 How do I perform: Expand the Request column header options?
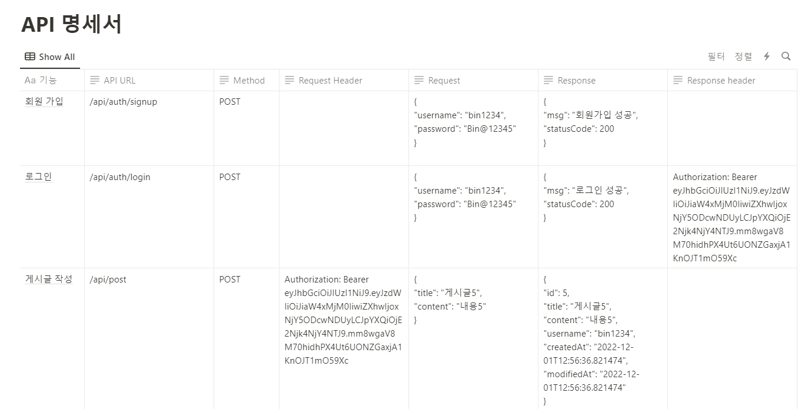click(x=473, y=80)
